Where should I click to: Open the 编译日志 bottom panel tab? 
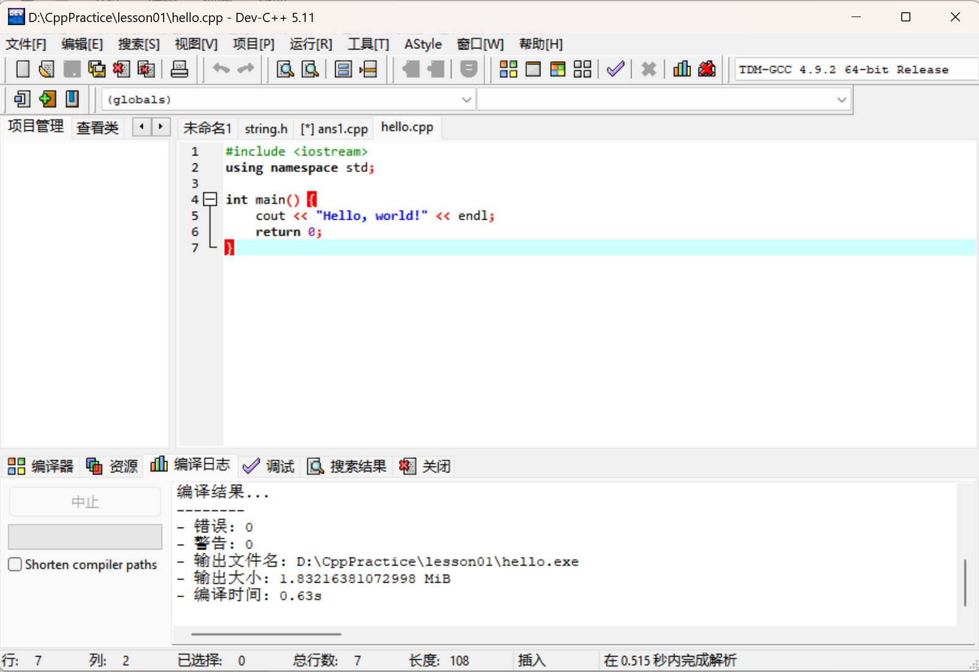tap(191, 465)
